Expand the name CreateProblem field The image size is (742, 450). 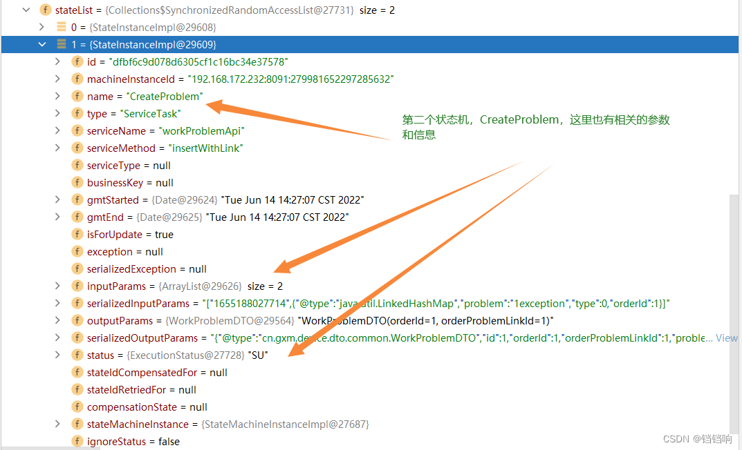pyautogui.click(x=57, y=96)
